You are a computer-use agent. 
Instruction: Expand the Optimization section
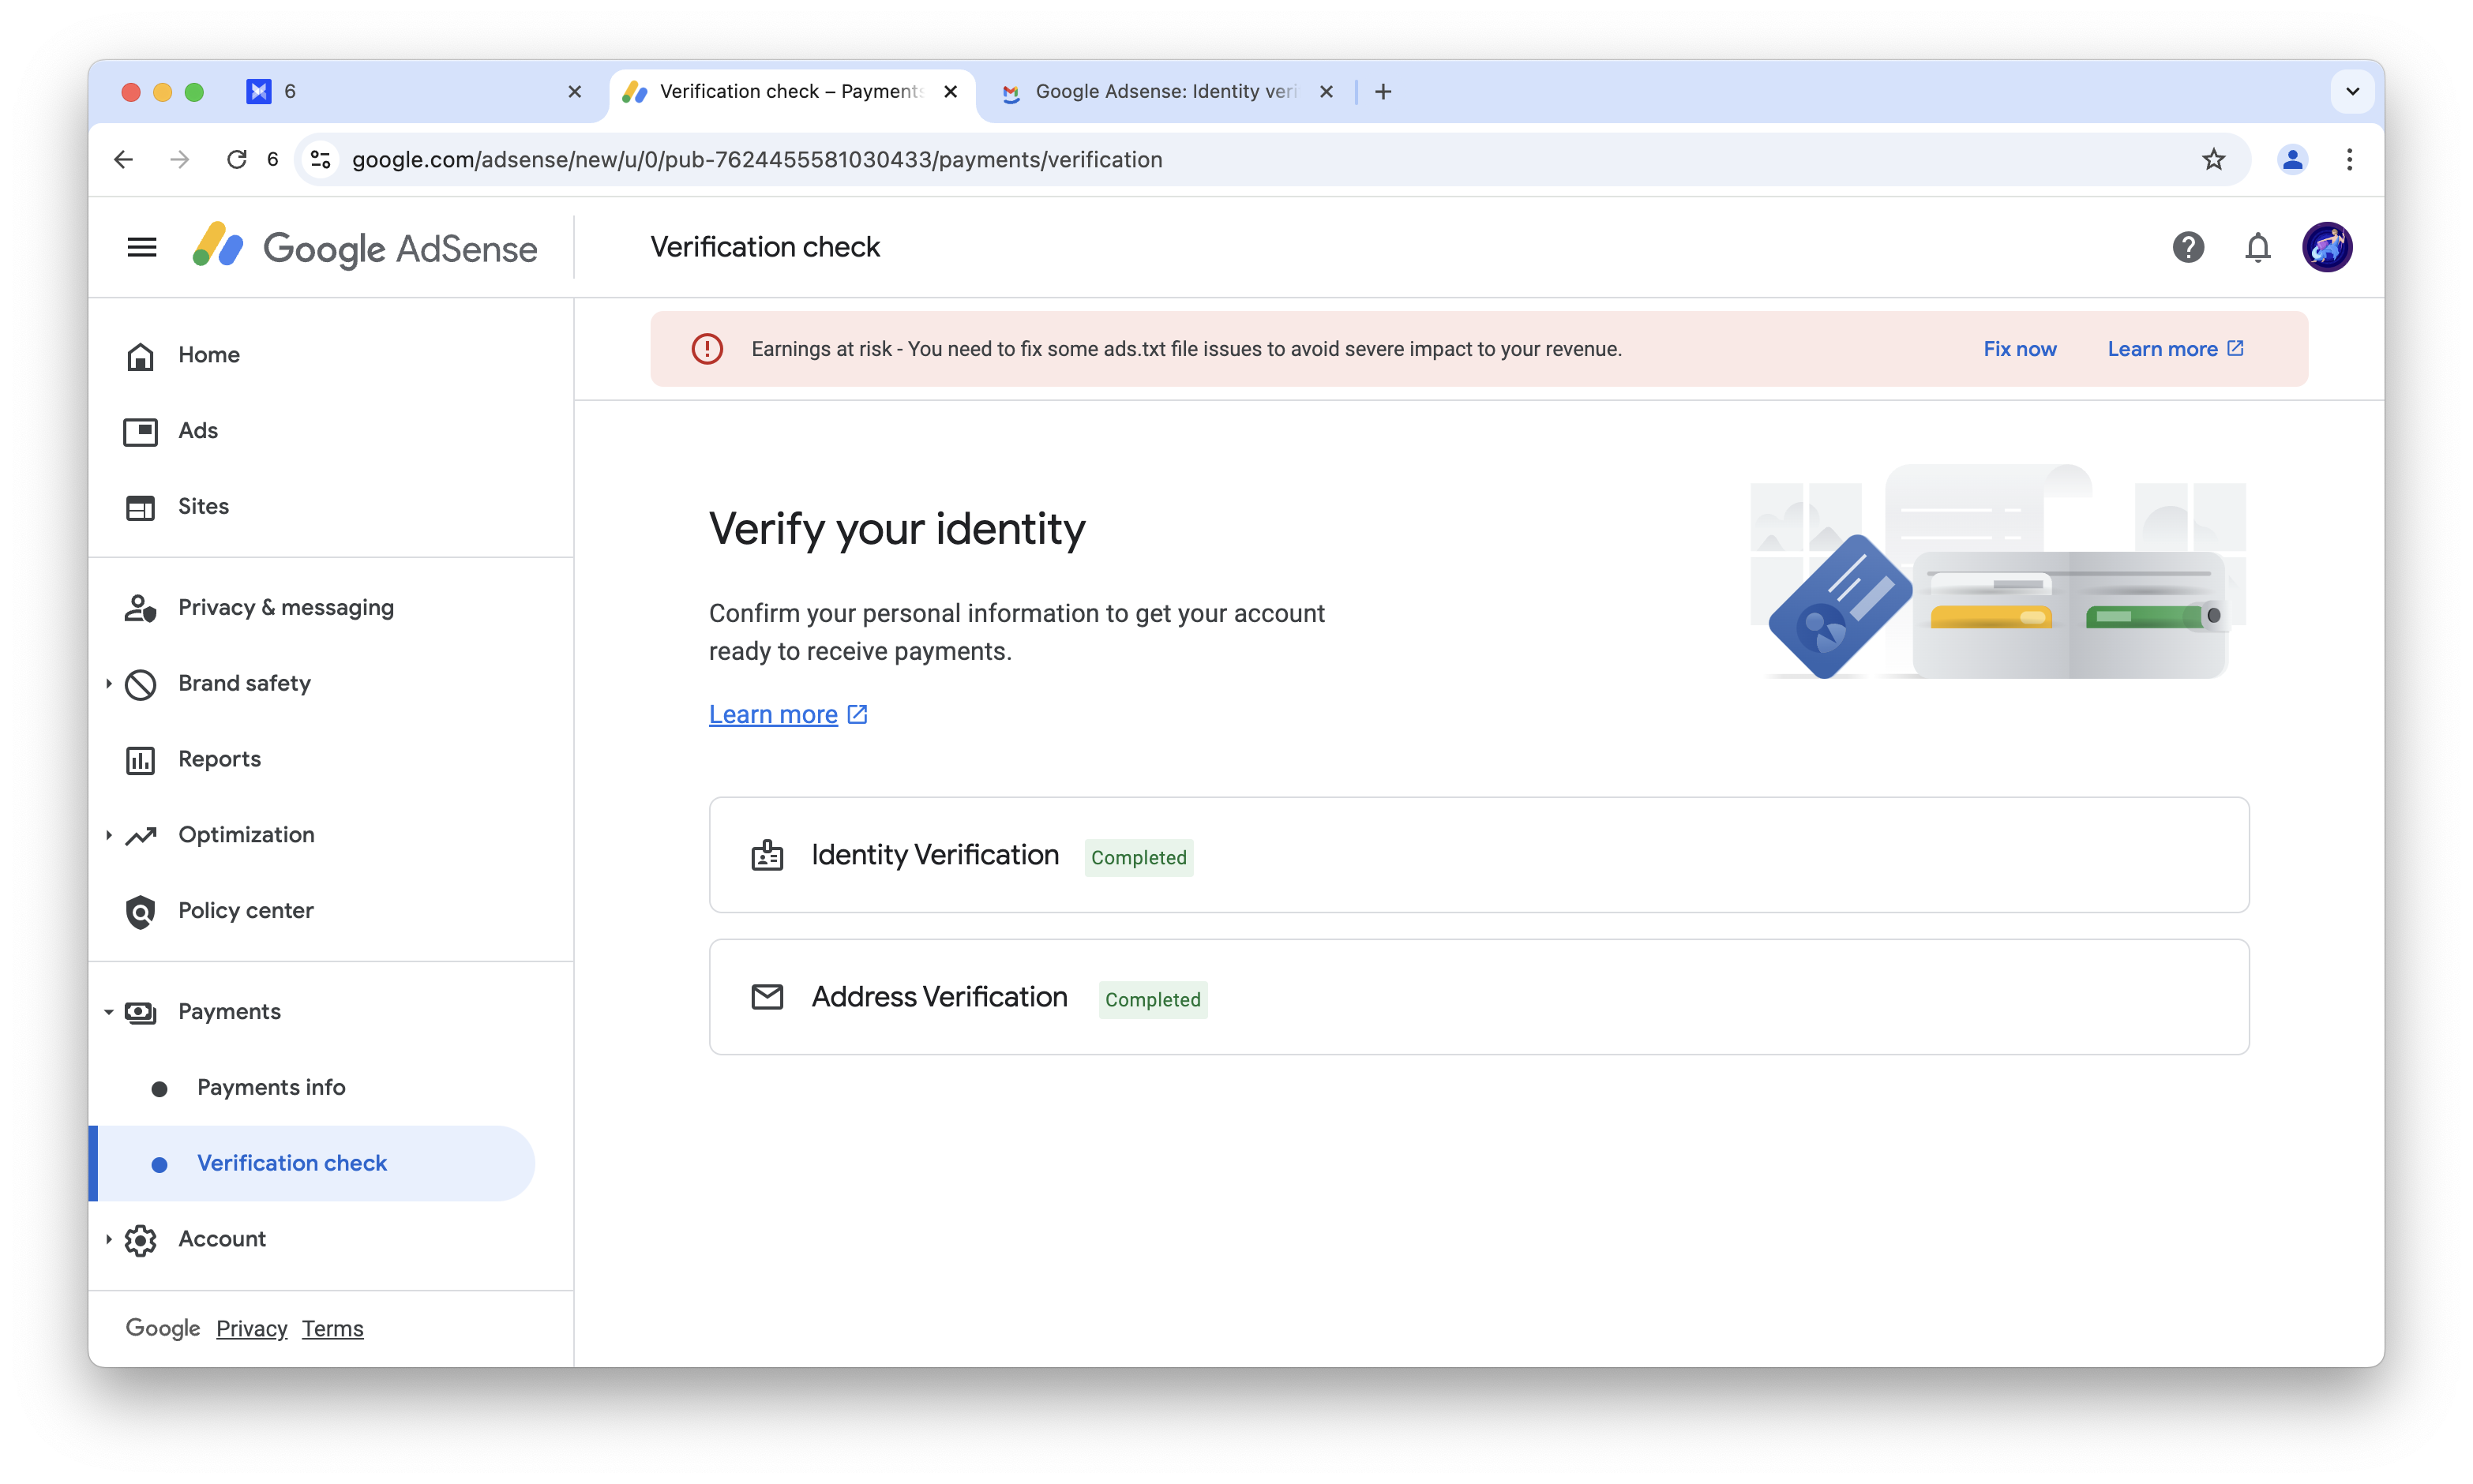coord(109,835)
